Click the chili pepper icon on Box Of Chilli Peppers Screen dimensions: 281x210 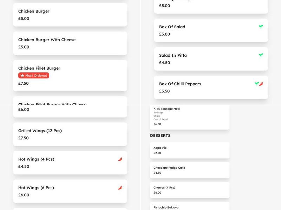261,84
